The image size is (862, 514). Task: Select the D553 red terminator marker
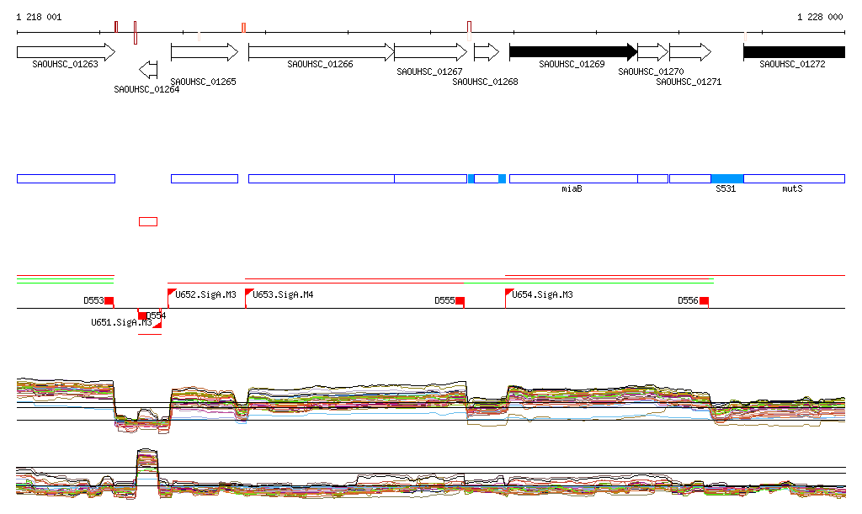click(109, 300)
